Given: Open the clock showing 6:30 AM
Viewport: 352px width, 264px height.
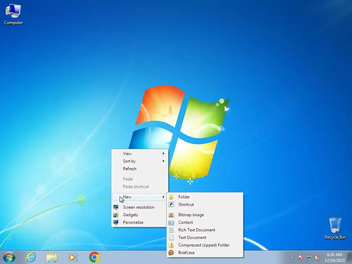Looking at the screenshot, I should 334,257.
